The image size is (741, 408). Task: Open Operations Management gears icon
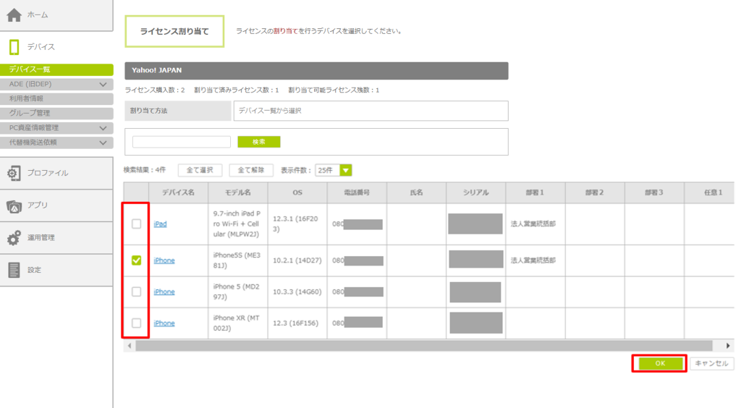point(14,238)
